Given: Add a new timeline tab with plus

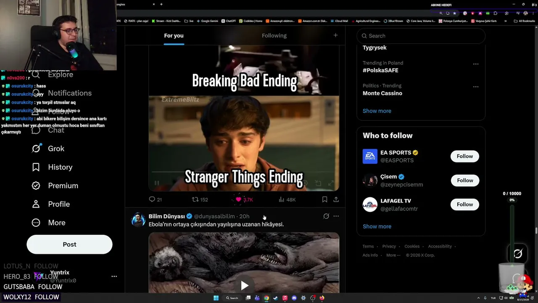Looking at the screenshot, I should tap(335, 35).
